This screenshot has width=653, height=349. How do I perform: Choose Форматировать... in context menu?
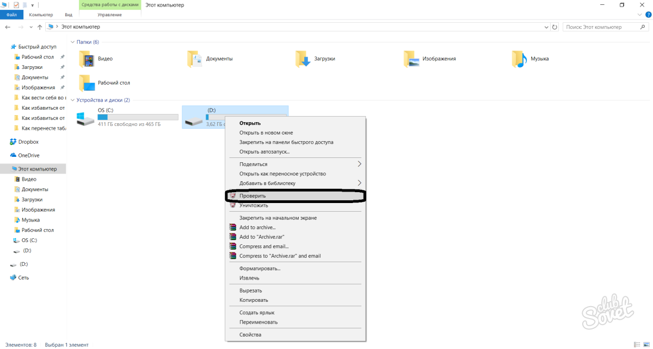(x=260, y=268)
